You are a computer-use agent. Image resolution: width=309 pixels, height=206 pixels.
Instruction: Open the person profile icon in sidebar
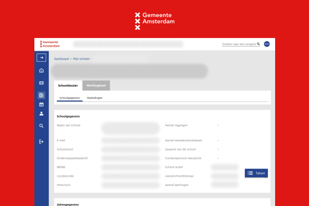click(x=42, y=114)
